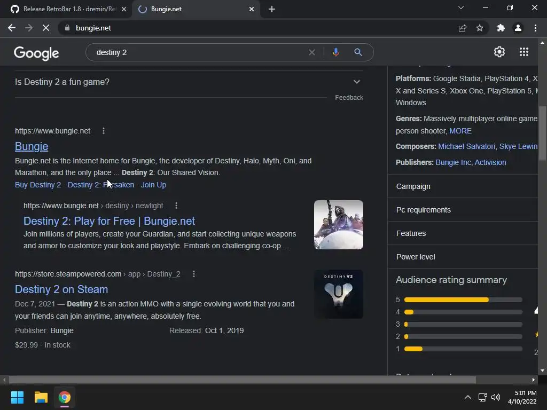
Task: Open the tab search chevron
Action: point(461,7)
